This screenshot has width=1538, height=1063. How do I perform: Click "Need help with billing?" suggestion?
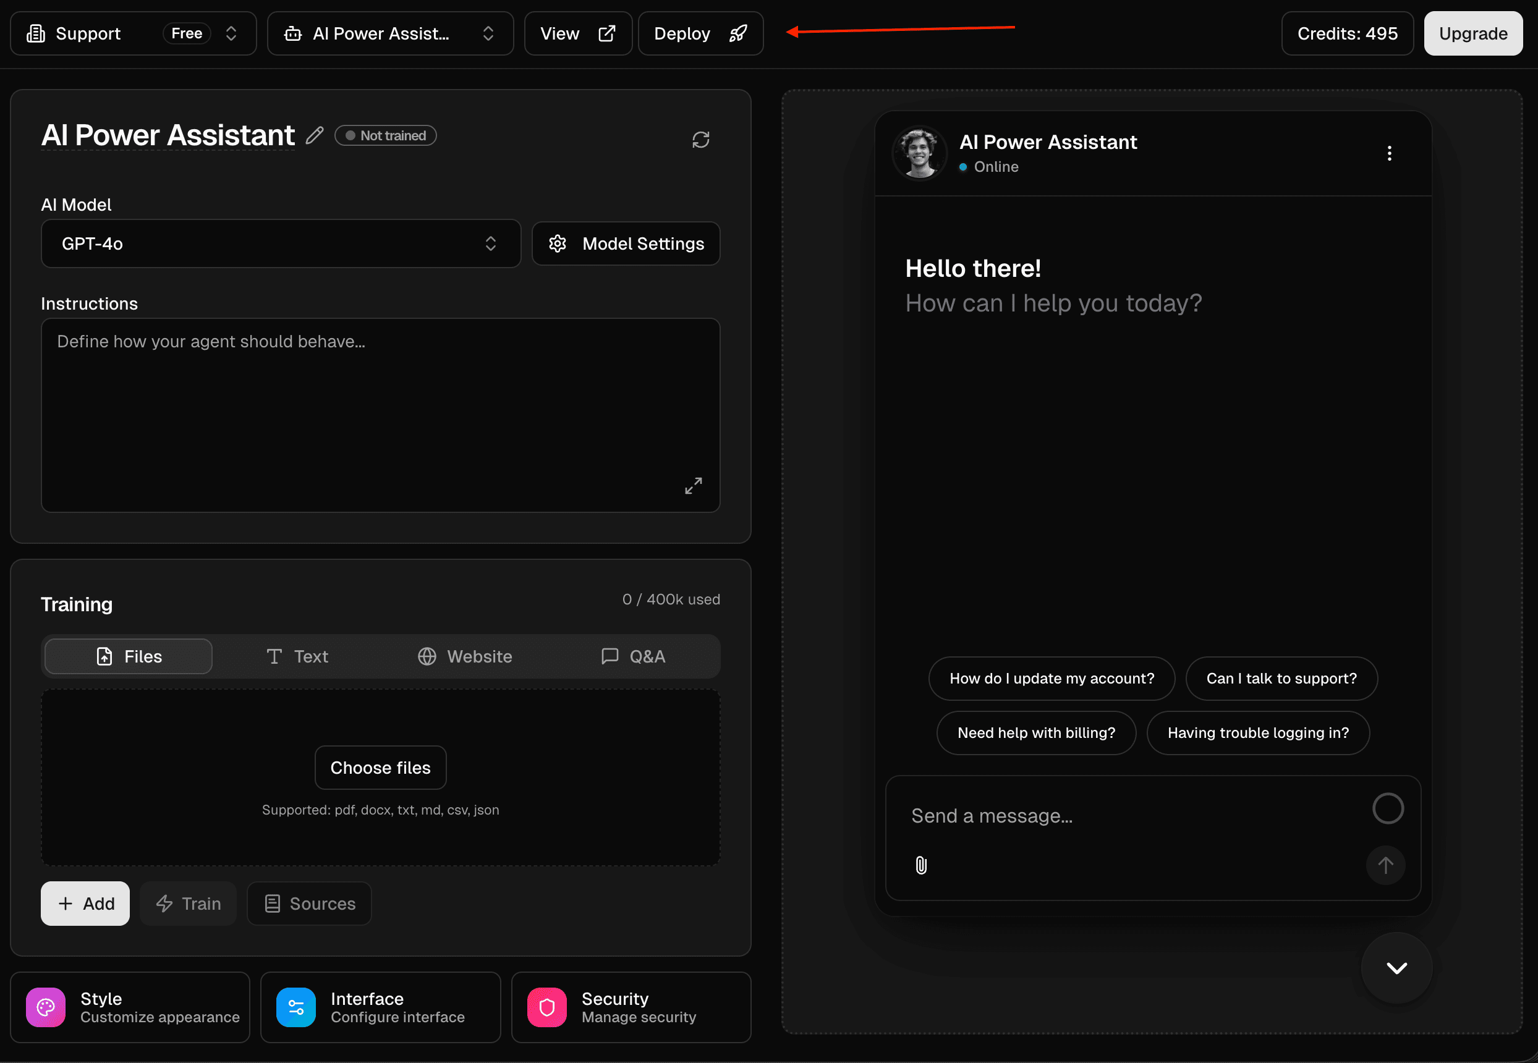(x=1036, y=732)
